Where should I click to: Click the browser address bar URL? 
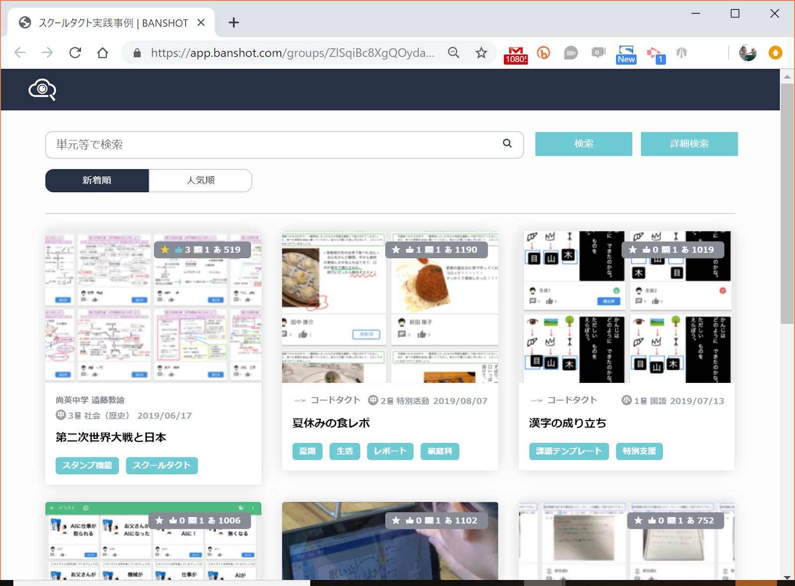pyautogui.click(x=293, y=53)
